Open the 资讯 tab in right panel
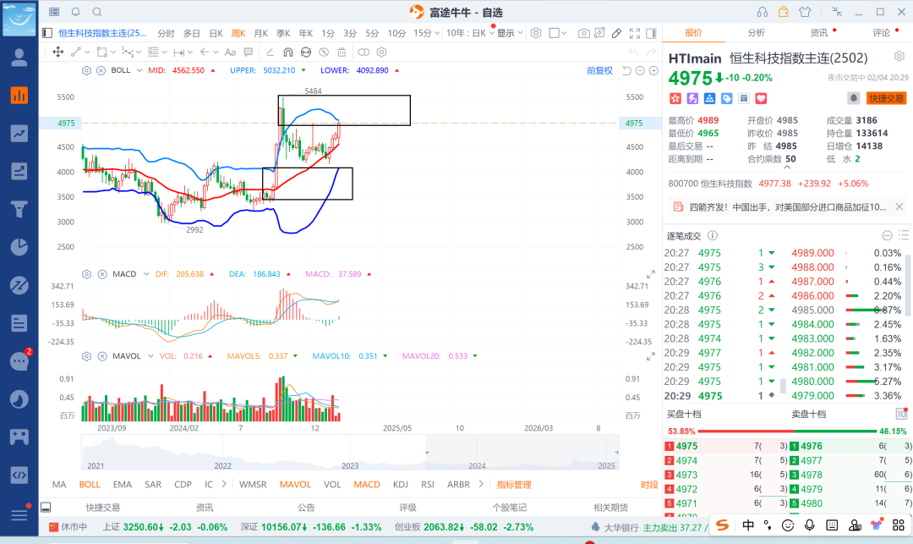The width and height of the screenshot is (913, 544). 818,33
